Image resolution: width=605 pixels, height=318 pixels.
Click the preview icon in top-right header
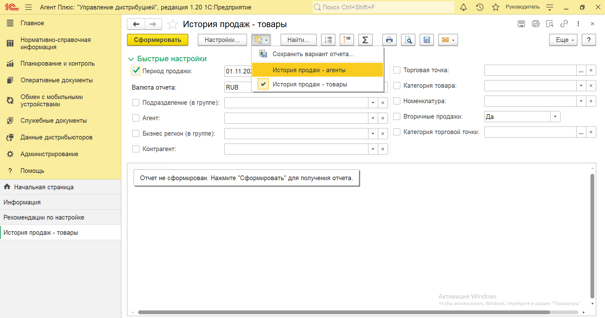550,24
